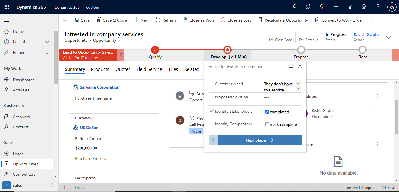Expand the Recent navigation group
The image size is (399, 192).
[47, 42]
